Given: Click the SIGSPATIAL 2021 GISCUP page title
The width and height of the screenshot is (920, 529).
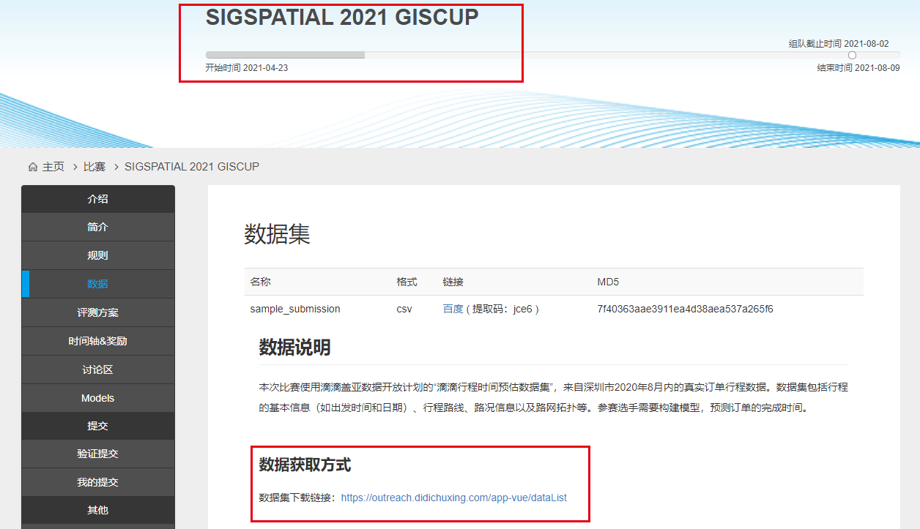Looking at the screenshot, I should tap(342, 18).
